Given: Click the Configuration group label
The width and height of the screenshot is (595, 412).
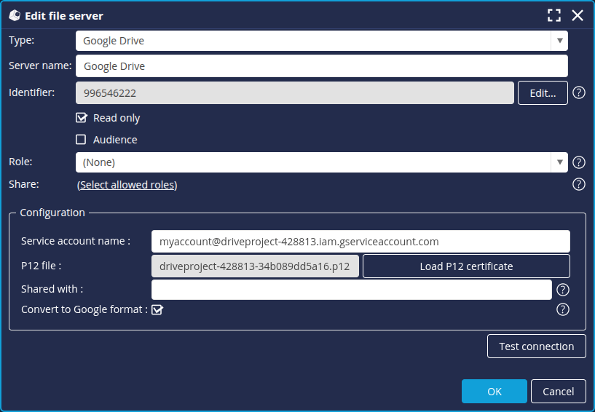Looking at the screenshot, I should [52, 213].
